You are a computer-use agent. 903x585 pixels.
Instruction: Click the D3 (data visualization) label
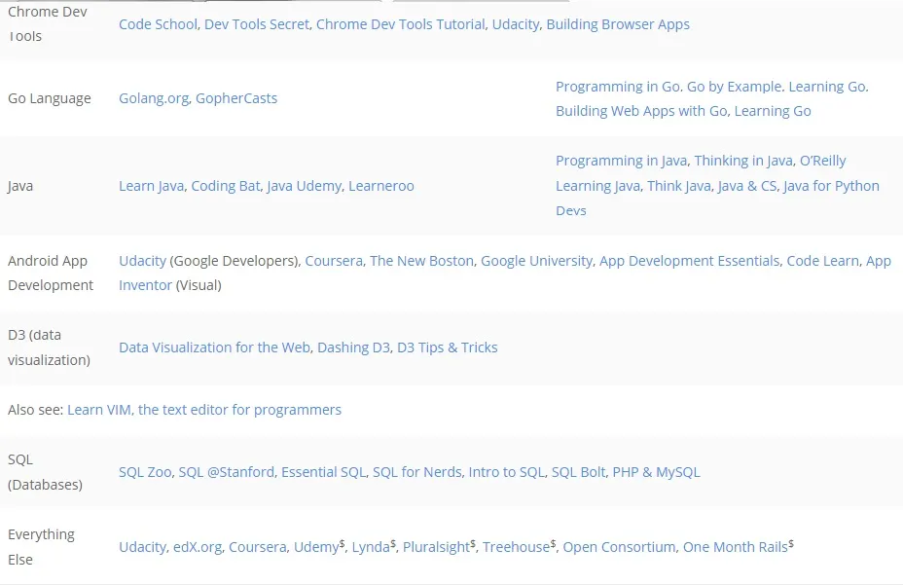[x=49, y=347]
